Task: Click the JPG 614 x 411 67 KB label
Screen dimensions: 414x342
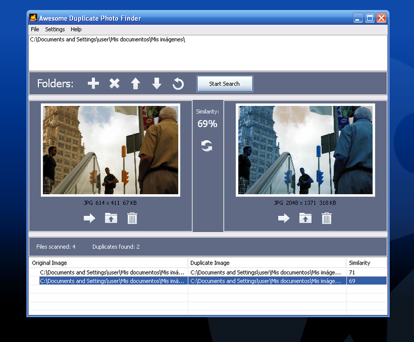Action: [x=110, y=203]
